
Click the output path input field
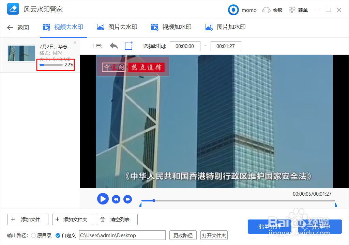click(122, 235)
